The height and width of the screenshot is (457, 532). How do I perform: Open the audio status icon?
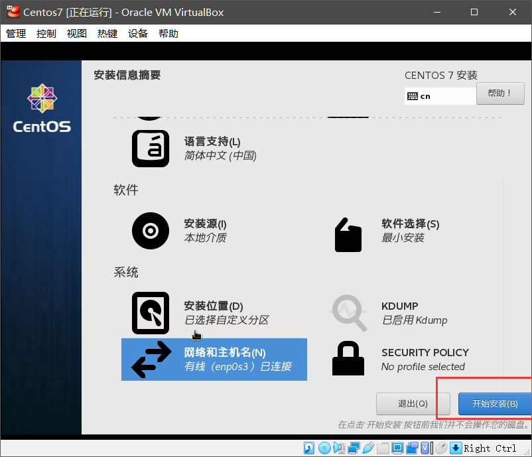pos(339,448)
